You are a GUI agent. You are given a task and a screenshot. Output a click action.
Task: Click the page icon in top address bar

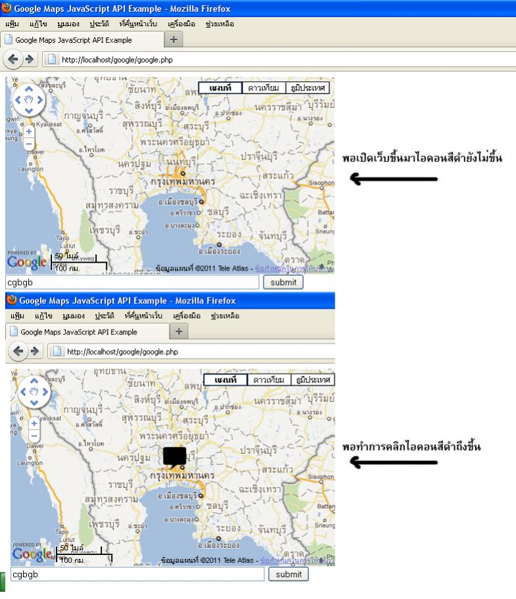(x=52, y=59)
